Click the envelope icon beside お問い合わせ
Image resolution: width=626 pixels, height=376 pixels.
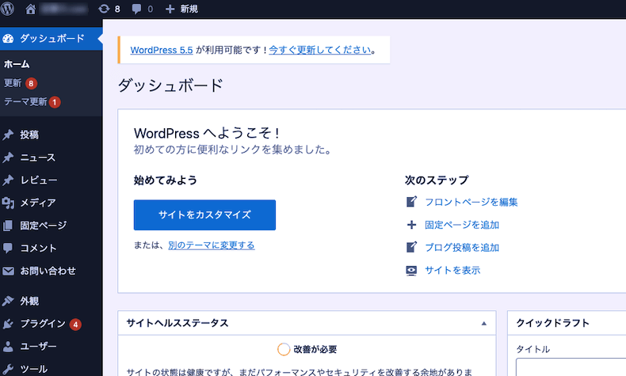[8, 272]
